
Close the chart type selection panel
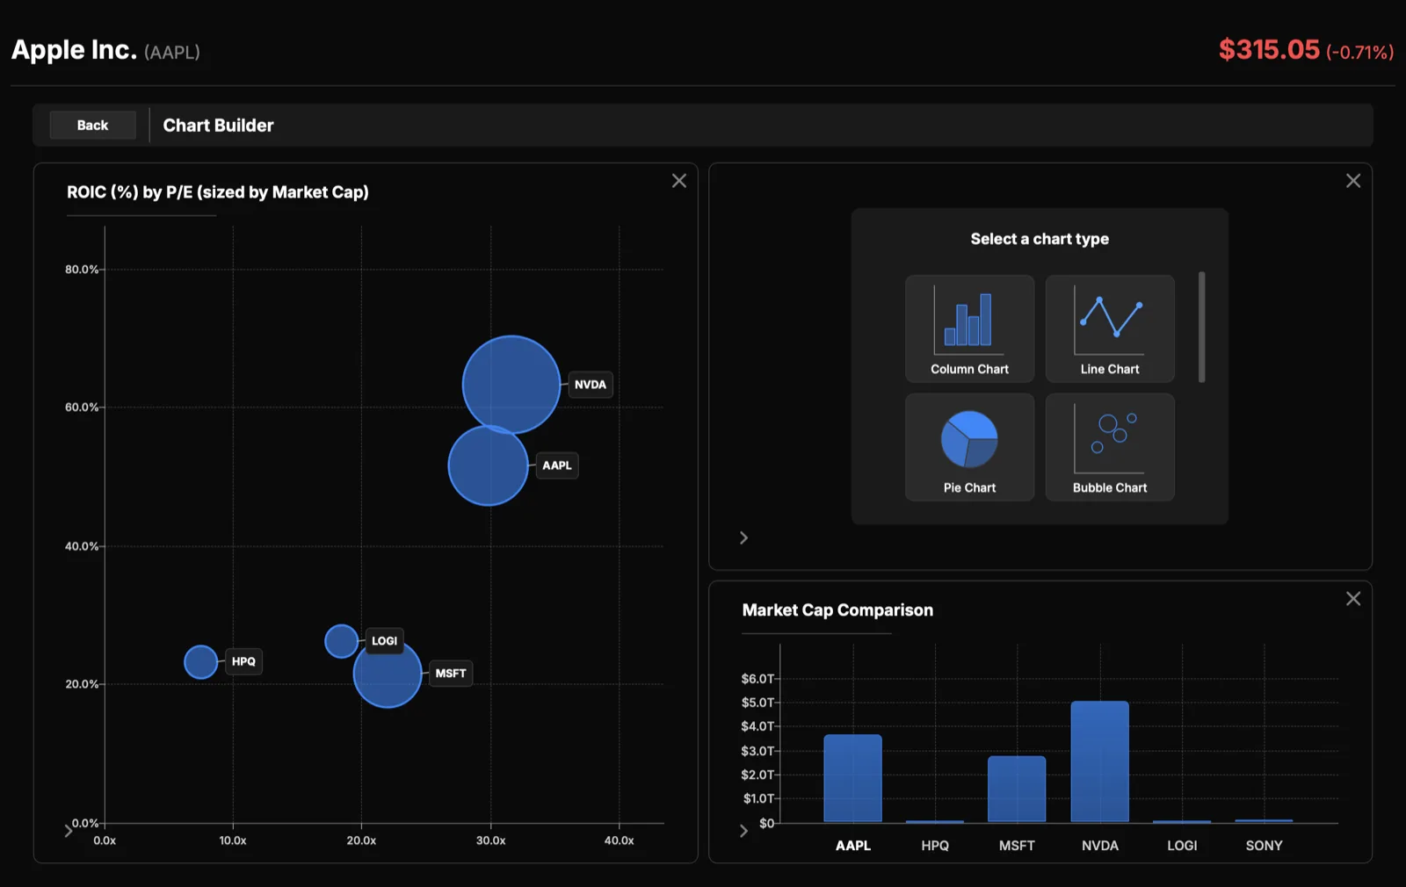click(x=1353, y=181)
